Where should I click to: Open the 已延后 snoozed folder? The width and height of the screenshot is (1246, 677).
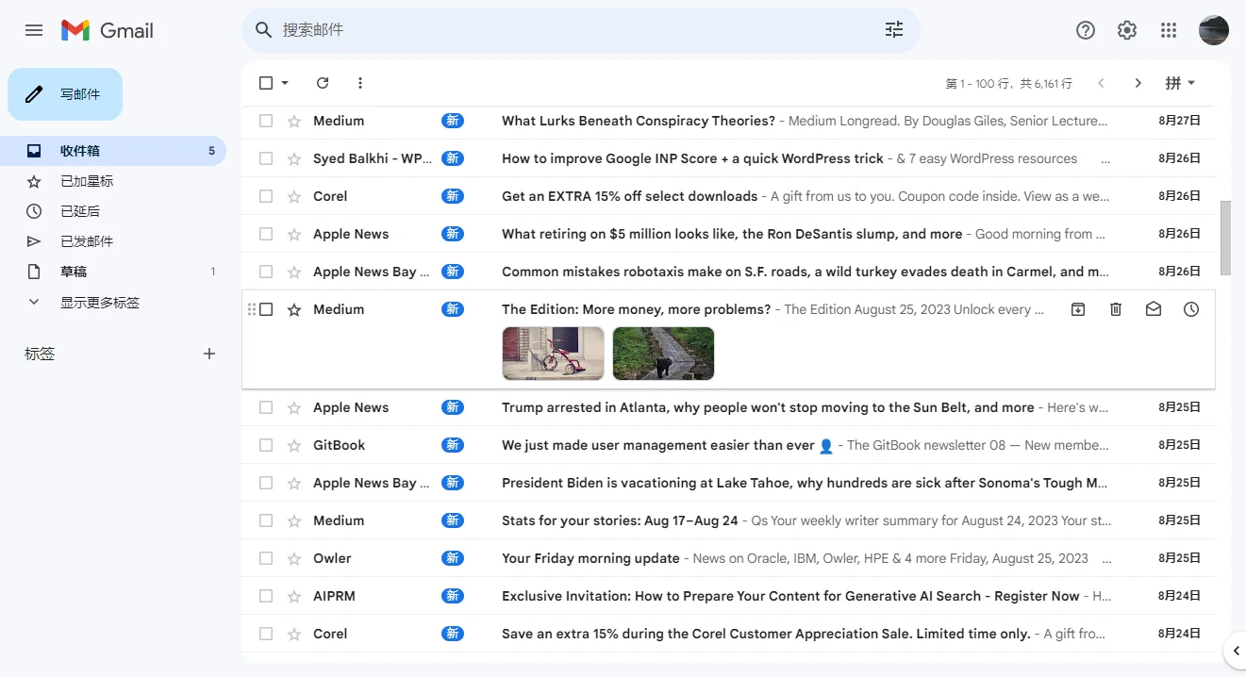(x=113, y=211)
